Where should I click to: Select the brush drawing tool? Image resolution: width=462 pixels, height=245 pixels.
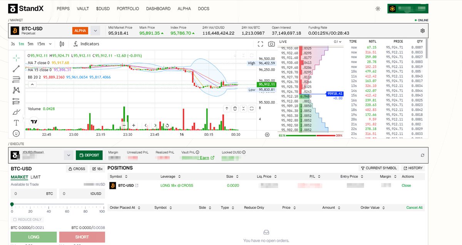pos(16,112)
